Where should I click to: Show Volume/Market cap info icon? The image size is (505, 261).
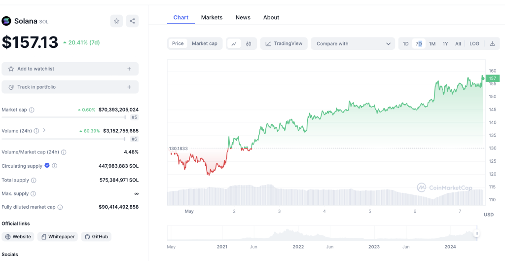pyautogui.click(x=64, y=152)
